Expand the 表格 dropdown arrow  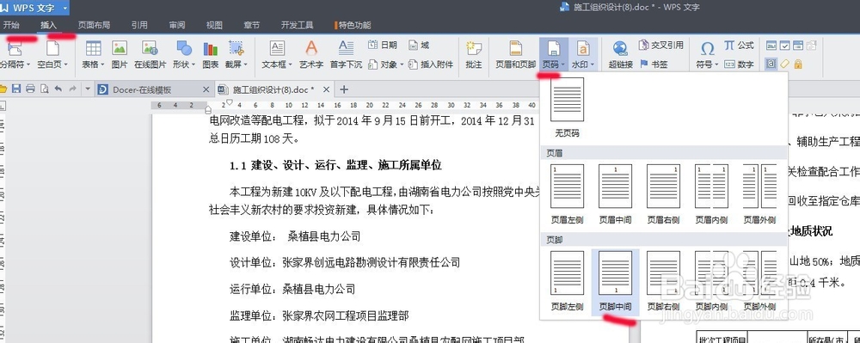pyautogui.click(x=102, y=64)
